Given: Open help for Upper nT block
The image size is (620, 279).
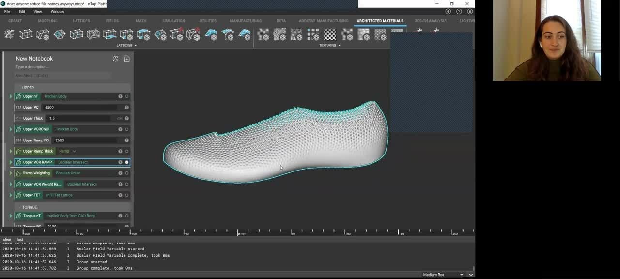Looking at the screenshot, I should pyautogui.click(x=120, y=96).
